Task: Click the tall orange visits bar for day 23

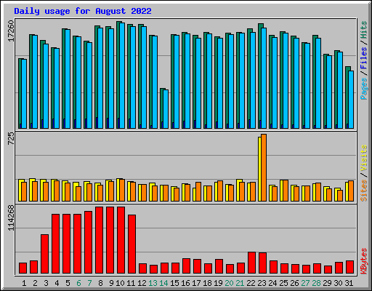Action: coord(264,168)
